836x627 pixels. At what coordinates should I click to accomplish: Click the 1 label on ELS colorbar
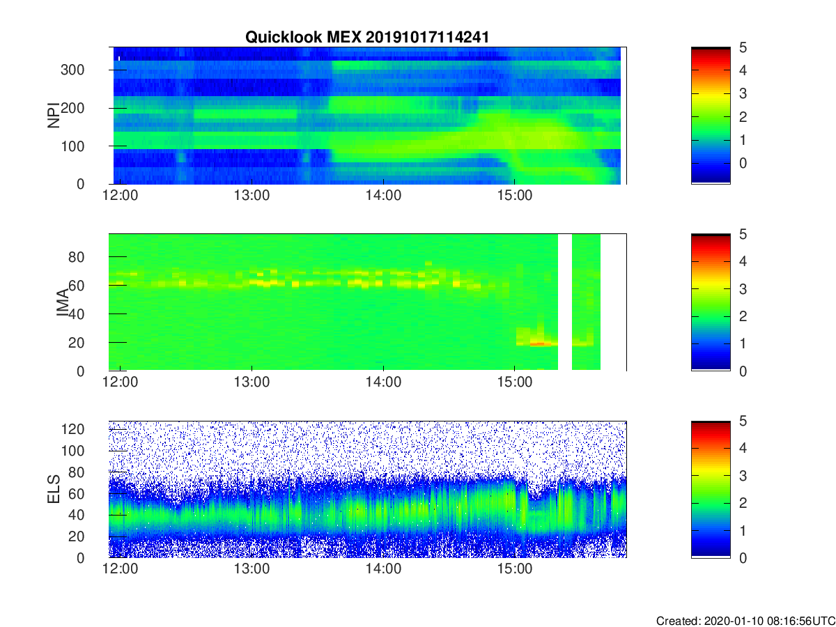click(x=742, y=530)
